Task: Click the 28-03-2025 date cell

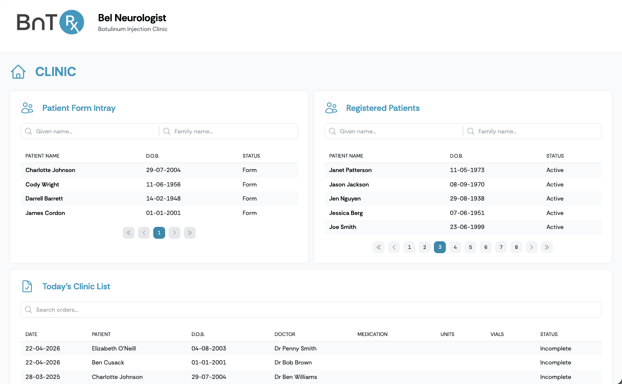Action: (43, 377)
